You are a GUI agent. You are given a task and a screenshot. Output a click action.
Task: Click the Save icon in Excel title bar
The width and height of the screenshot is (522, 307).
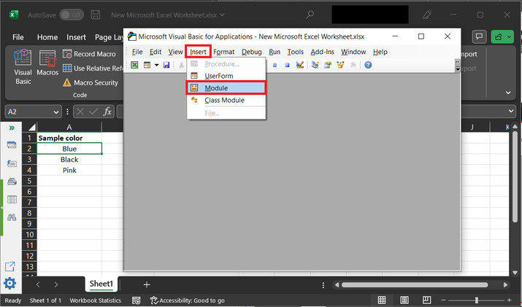tap(96, 15)
